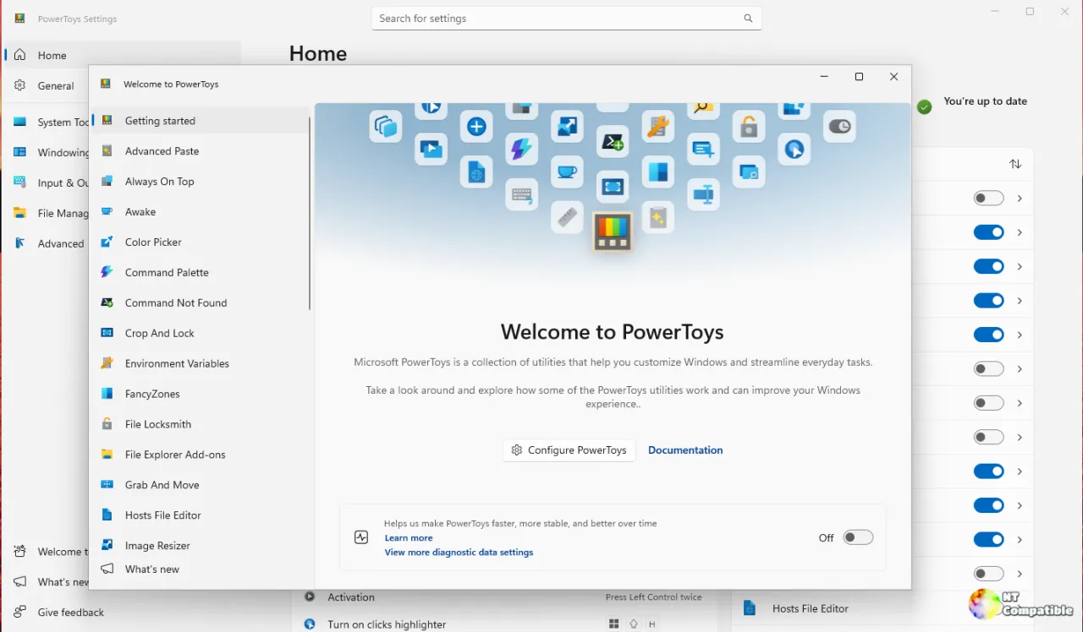1083x632 pixels.
Task: Choose the Always On Top icon
Action: [x=107, y=182]
